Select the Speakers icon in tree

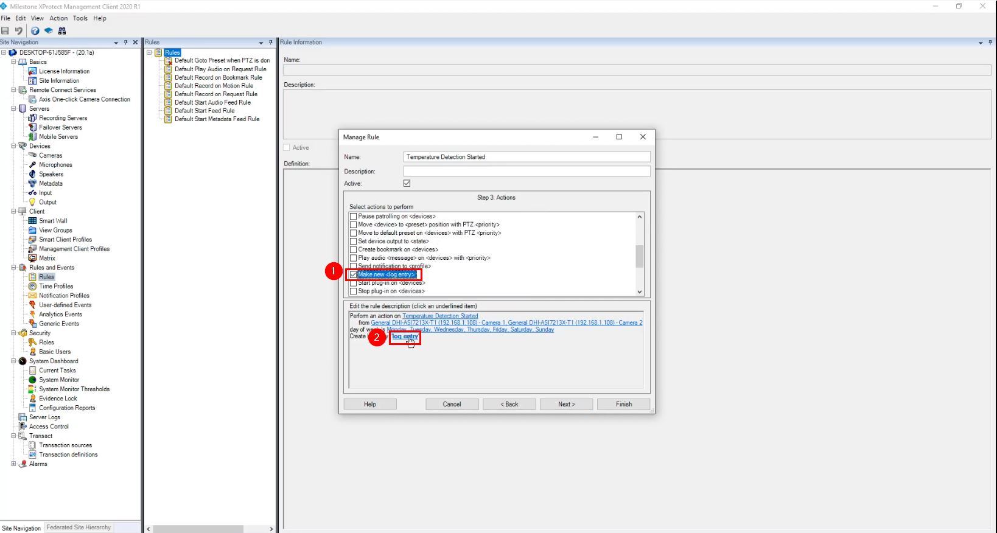pyautogui.click(x=33, y=174)
